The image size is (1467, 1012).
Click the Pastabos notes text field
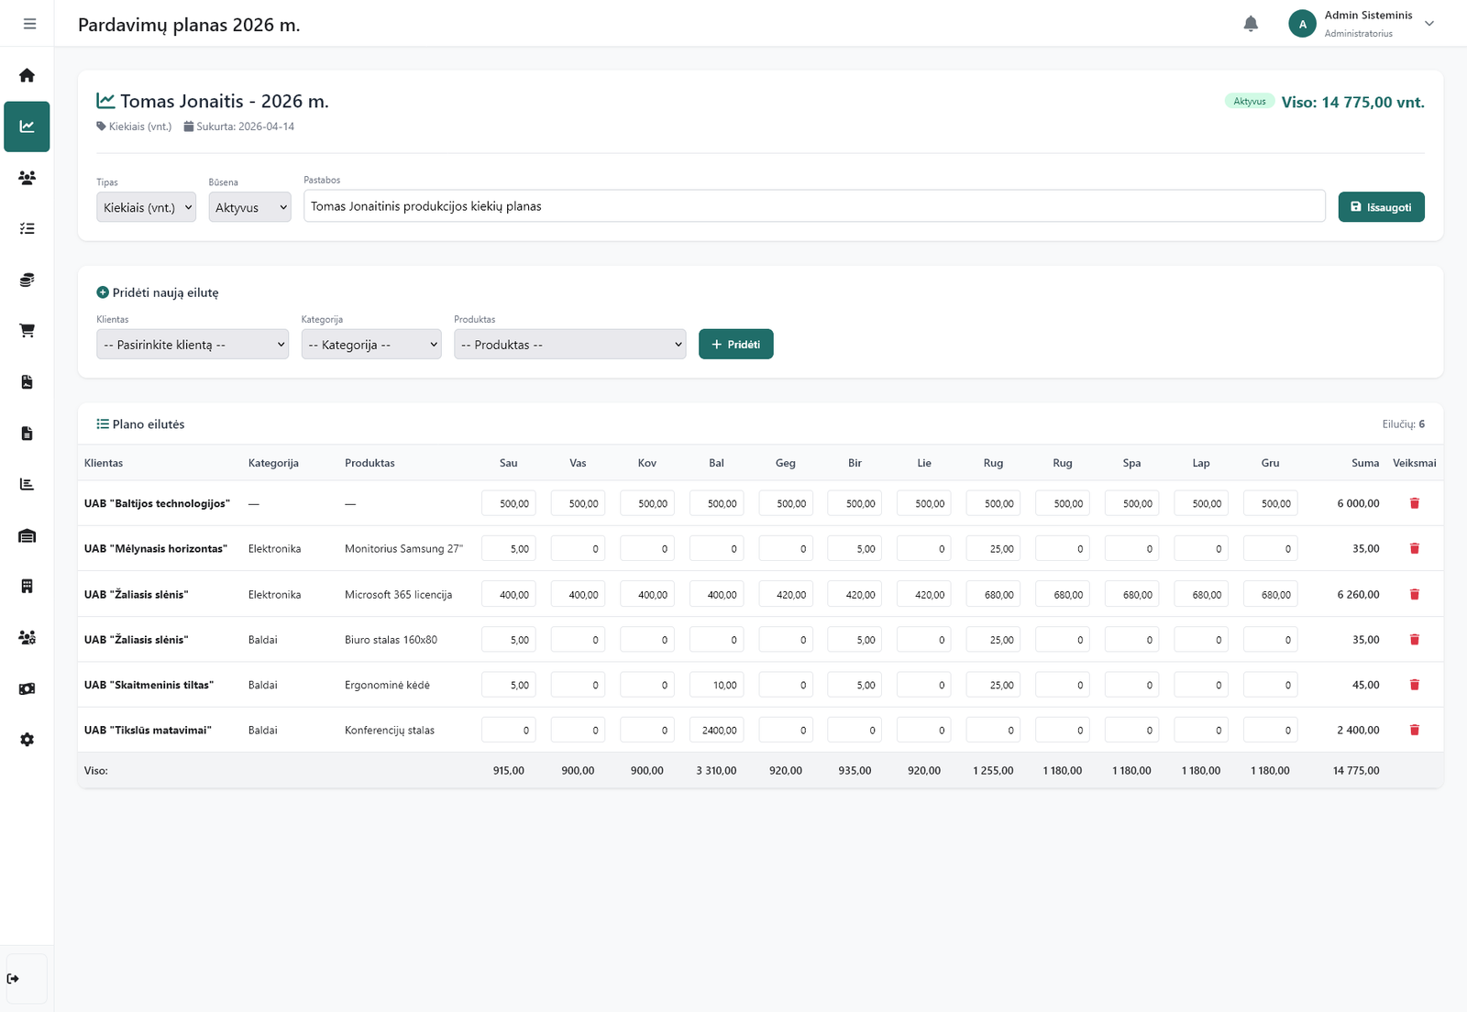(x=813, y=206)
